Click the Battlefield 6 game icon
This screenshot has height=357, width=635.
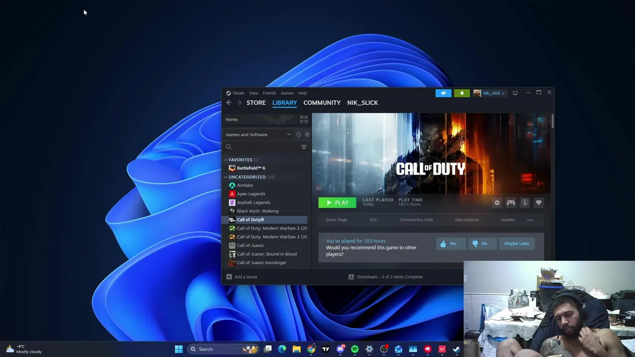pyautogui.click(x=232, y=168)
